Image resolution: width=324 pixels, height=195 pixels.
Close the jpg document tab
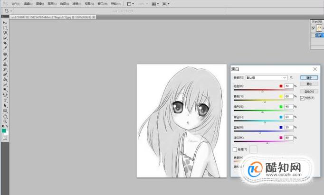pos(94,18)
